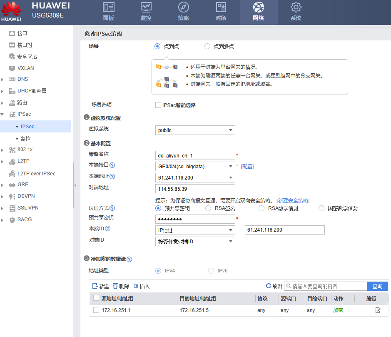Open the 虚拟系统 public dropdown
391x337 pixels.
195,130
